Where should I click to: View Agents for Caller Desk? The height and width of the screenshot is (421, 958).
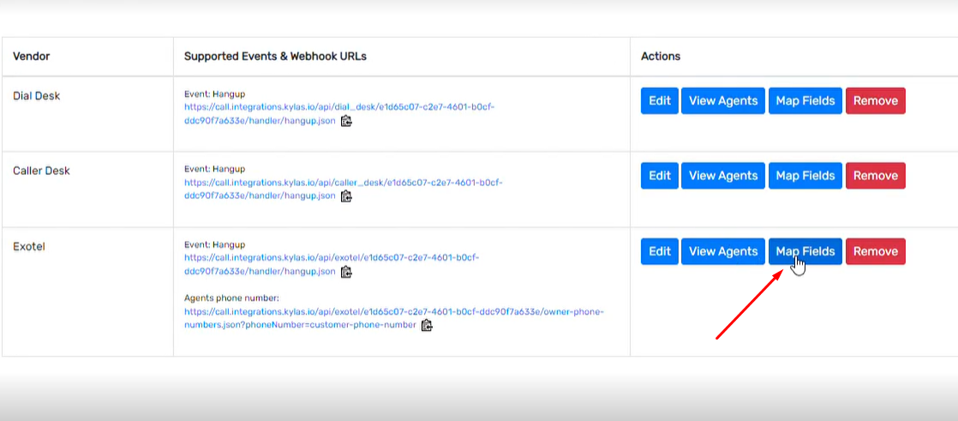723,176
